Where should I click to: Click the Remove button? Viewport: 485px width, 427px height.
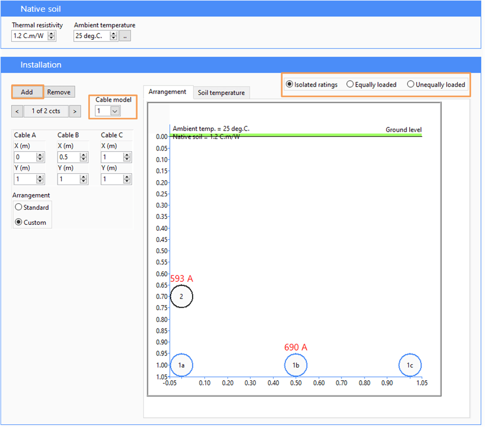coord(59,91)
